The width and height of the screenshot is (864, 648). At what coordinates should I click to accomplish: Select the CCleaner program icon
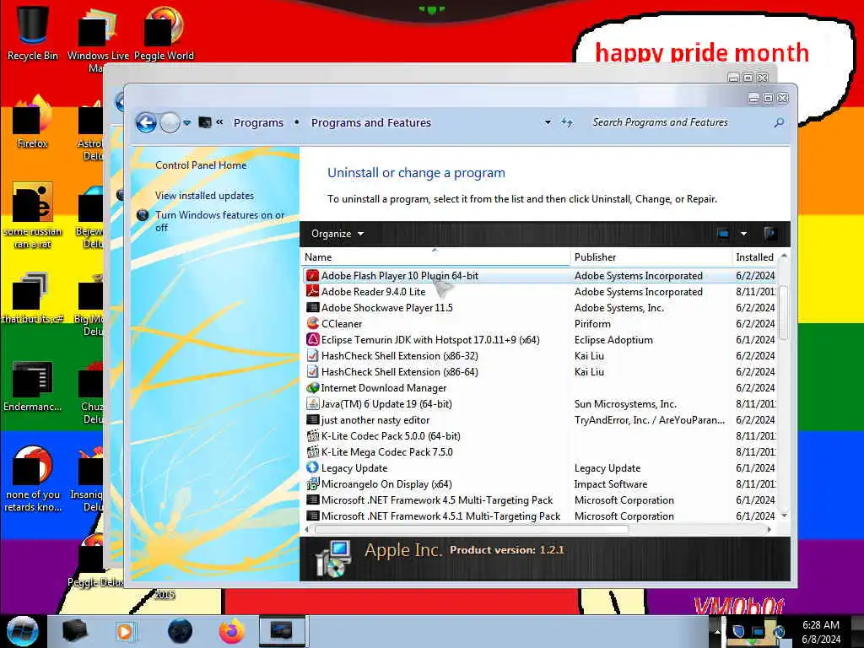coord(312,323)
